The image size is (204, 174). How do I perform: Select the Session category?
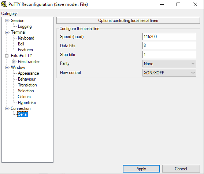(x=18, y=21)
